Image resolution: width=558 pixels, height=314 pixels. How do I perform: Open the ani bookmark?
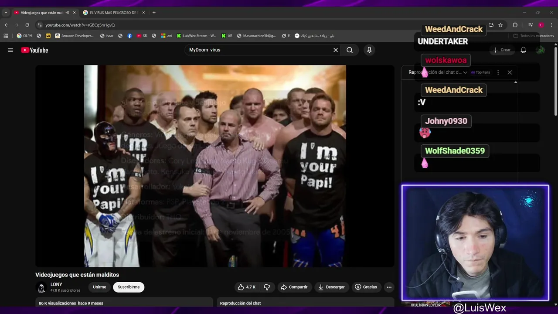point(167,36)
